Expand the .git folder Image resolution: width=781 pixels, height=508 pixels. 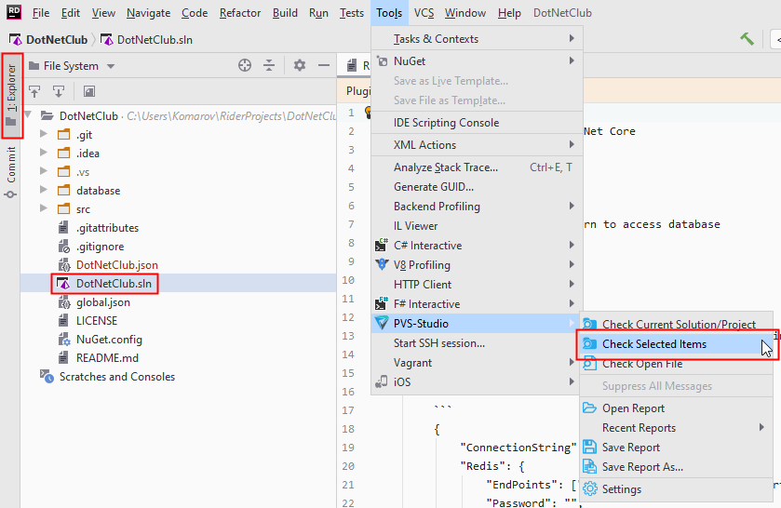point(43,135)
